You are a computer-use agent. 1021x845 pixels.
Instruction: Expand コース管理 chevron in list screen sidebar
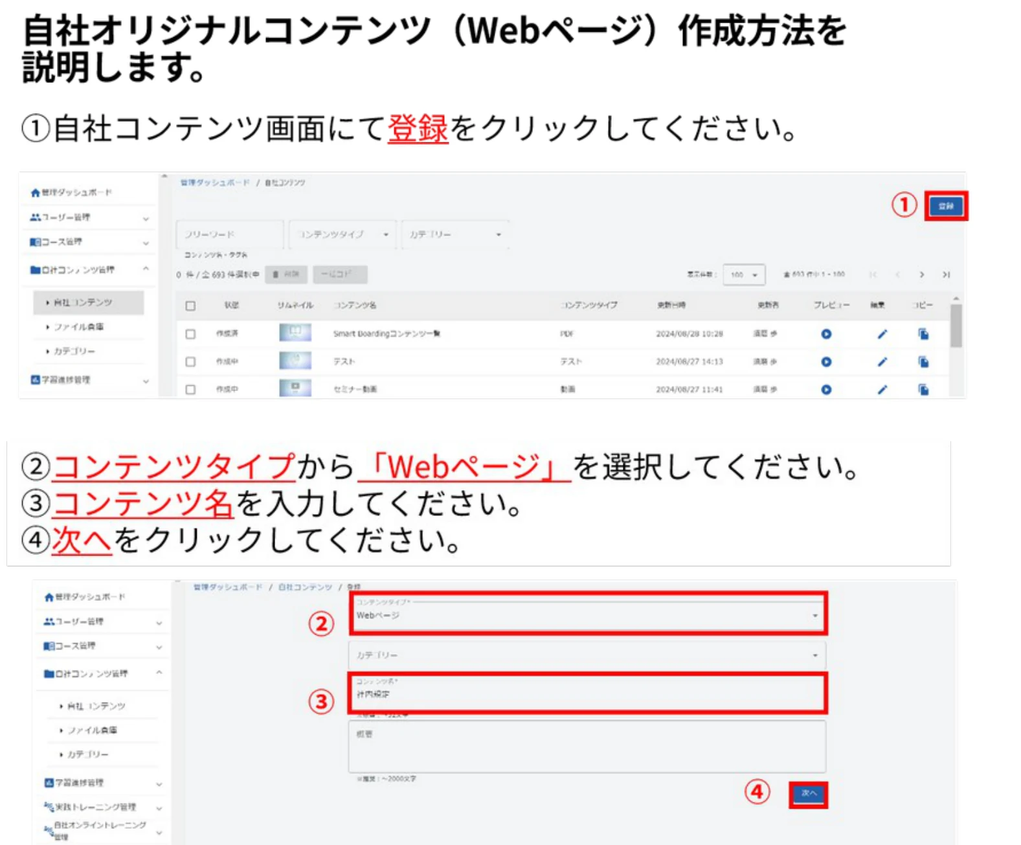click(x=146, y=243)
